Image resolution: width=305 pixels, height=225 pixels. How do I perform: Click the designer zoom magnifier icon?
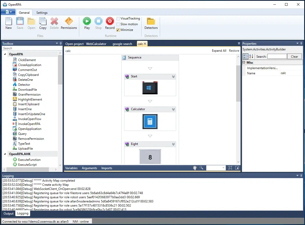[201, 168]
